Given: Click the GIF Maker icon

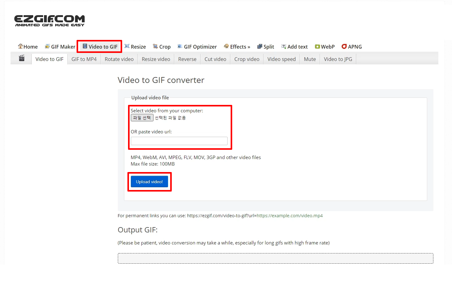Looking at the screenshot, I should point(47,46).
